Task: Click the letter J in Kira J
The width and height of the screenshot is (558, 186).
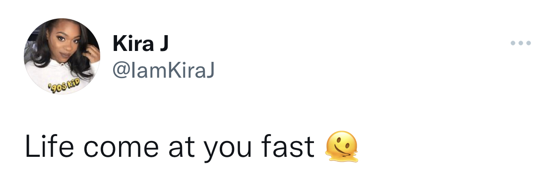Action: coord(164,44)
